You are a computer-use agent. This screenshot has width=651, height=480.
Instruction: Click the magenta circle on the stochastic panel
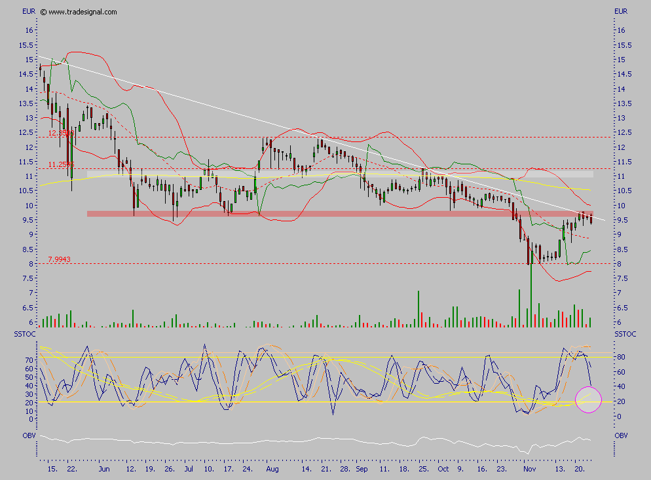tap(587, 399)
